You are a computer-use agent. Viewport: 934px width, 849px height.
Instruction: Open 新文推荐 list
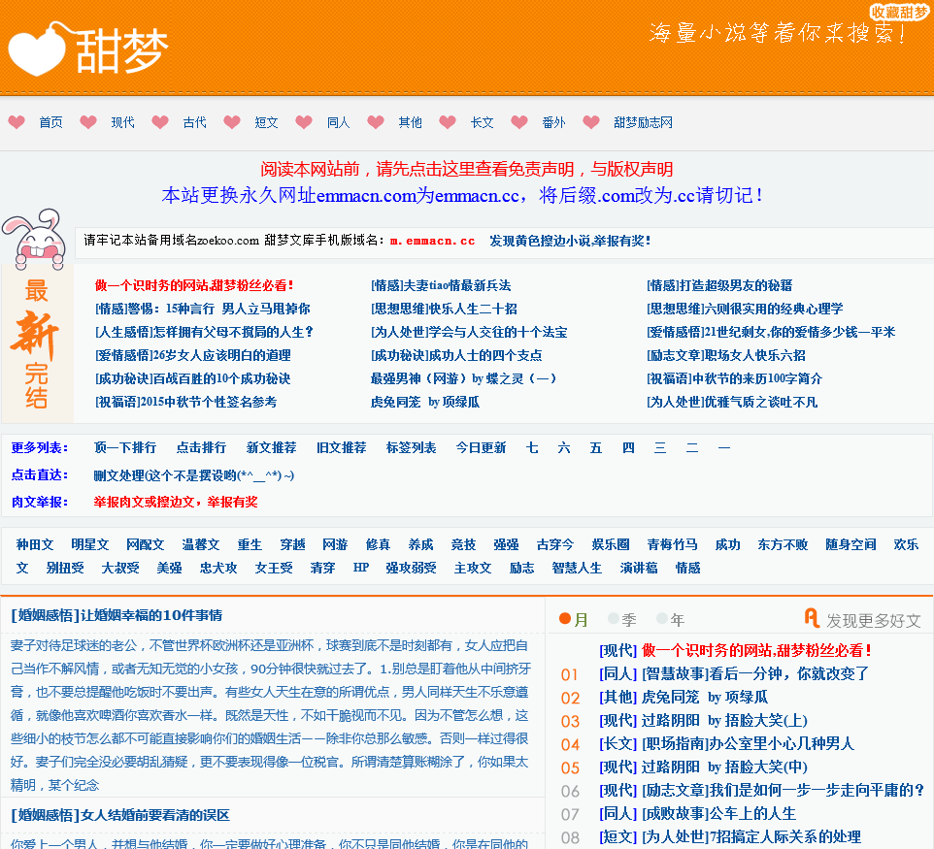(272, 447)
